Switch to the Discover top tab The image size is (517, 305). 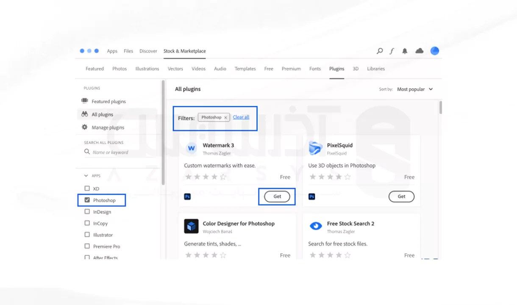coord(148,51)
